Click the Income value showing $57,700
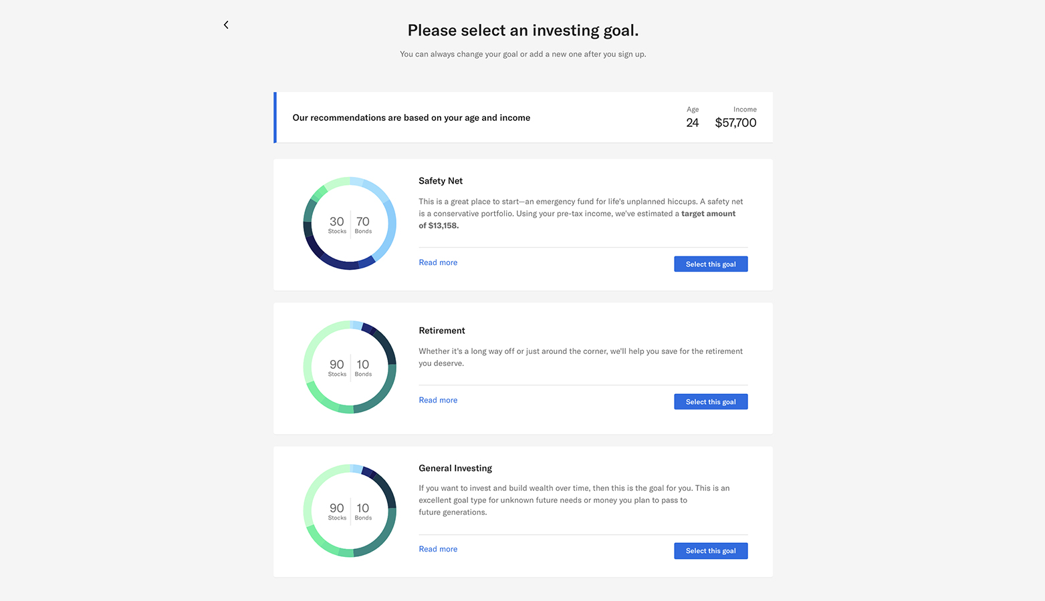Image resolution: width=1045 pixels, height=601 pixels. click(735, 122)
